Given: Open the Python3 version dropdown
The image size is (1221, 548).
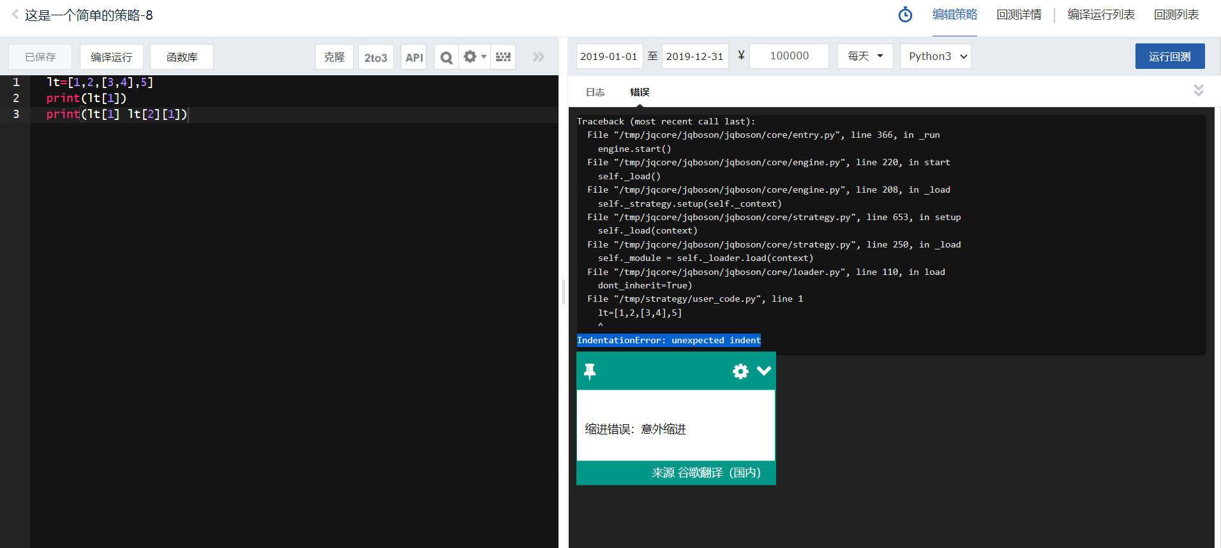Looking at the screenshot, I should click(x=935, y=56).
